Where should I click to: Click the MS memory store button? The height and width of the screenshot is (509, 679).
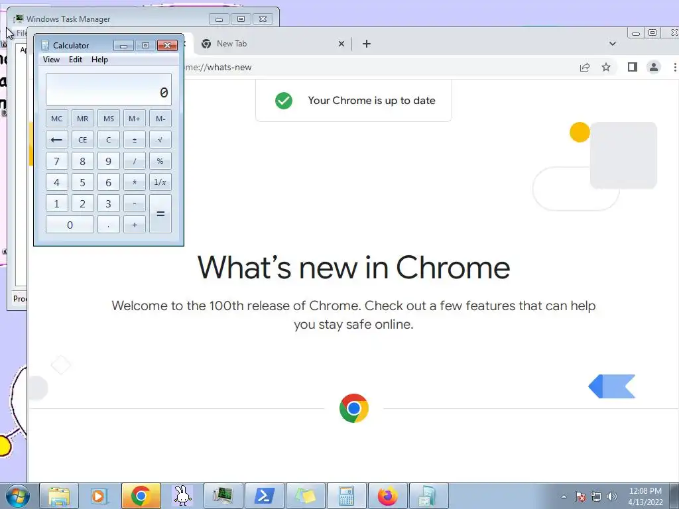[x=108, y=119]
